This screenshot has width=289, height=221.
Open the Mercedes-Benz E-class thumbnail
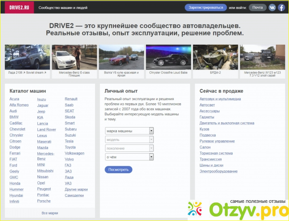pyautogui.click(x=74, y=57)
